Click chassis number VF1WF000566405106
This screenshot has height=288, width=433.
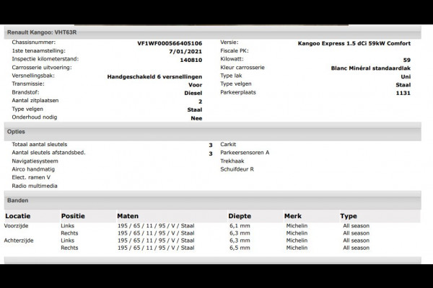tap(165, 43)
